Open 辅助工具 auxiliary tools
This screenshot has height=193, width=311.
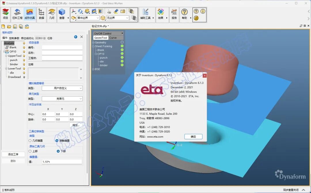coord(145,14)
